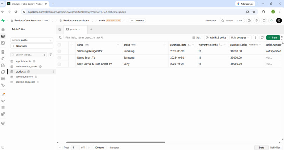Switch to the Data view tab
The image size is (284, 150).
click(x=261, y=148)
